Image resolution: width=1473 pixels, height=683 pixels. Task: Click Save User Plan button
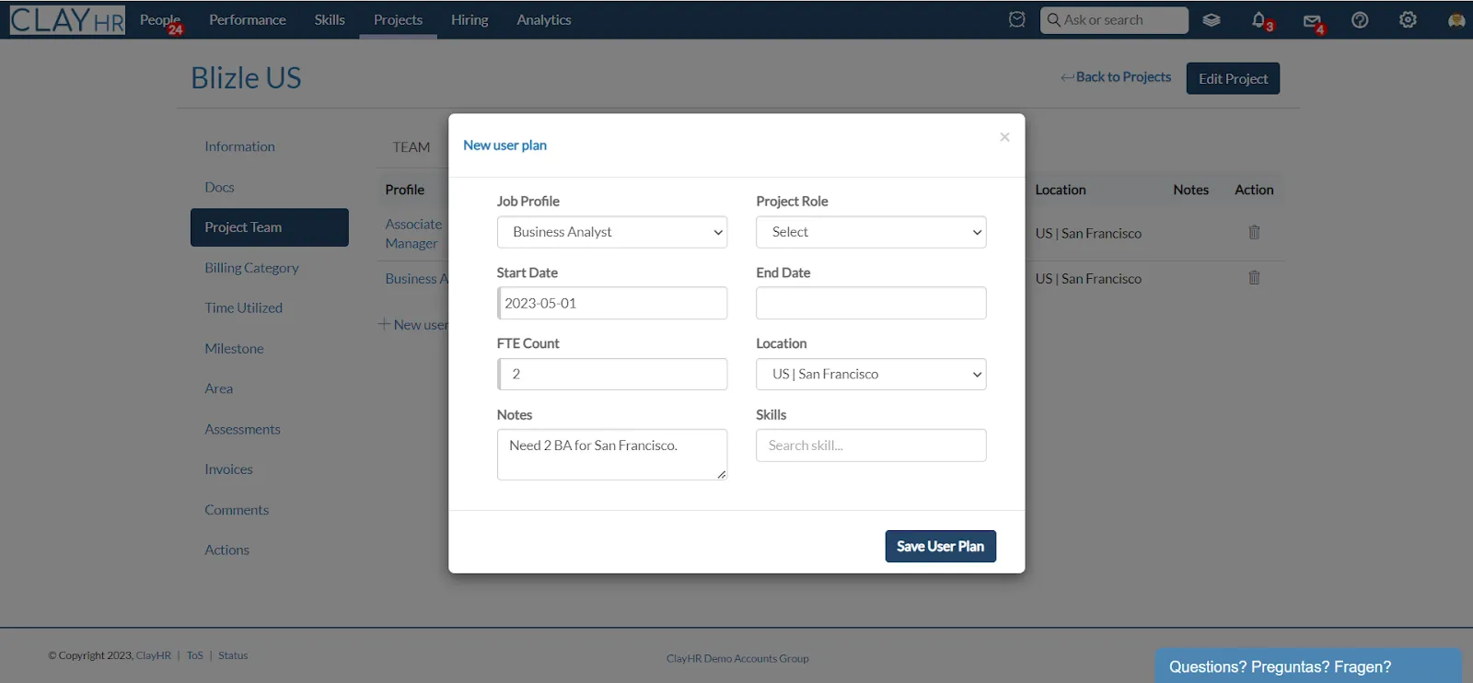pyautogui.click(x=941, y=546)
